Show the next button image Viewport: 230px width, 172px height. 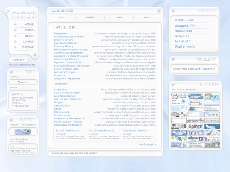[x=29, y=125]
